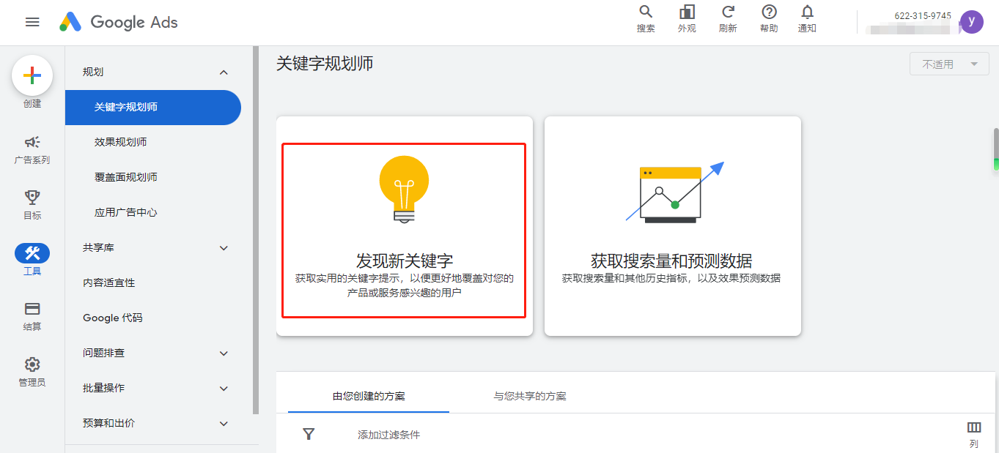Click the Google Ads logo
999x453 pixels.
coord(119,22)
